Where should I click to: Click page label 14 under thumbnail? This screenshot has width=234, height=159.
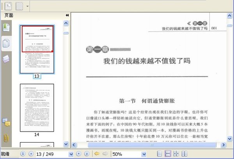37,134
